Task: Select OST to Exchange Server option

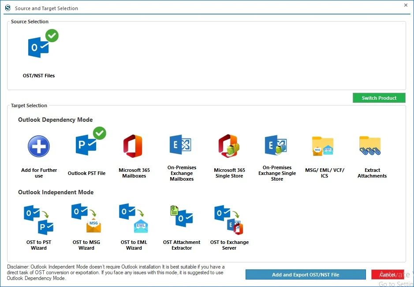Action: [229, 220]
